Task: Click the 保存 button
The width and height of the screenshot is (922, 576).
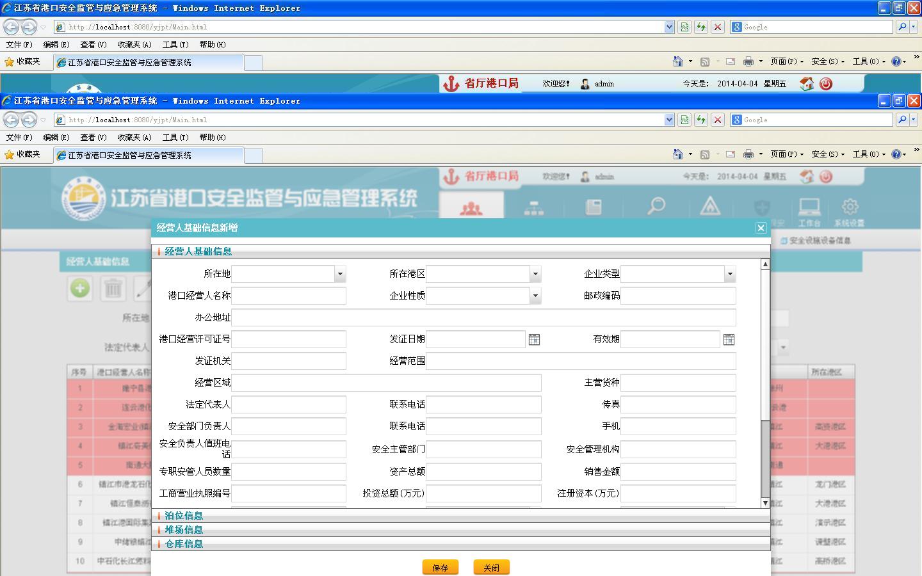Action: pyautogui.click(x=440, y=568)
